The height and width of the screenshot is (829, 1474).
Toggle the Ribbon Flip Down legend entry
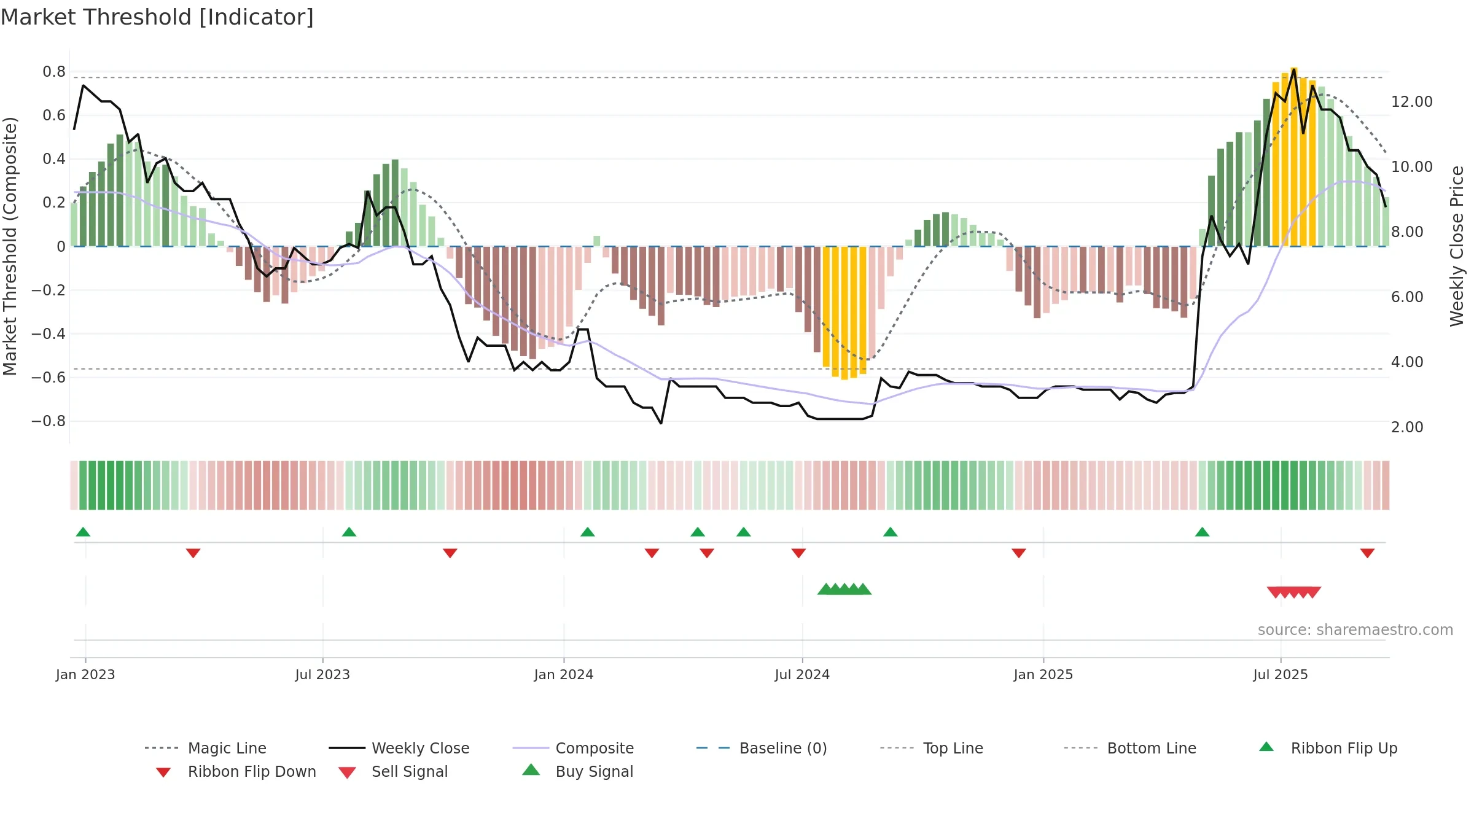click(x=235, y=771)
